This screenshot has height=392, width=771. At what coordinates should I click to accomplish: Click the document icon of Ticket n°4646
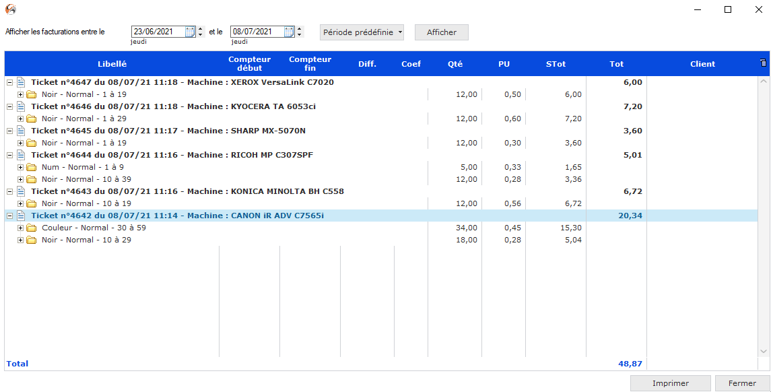coord(21,106)
